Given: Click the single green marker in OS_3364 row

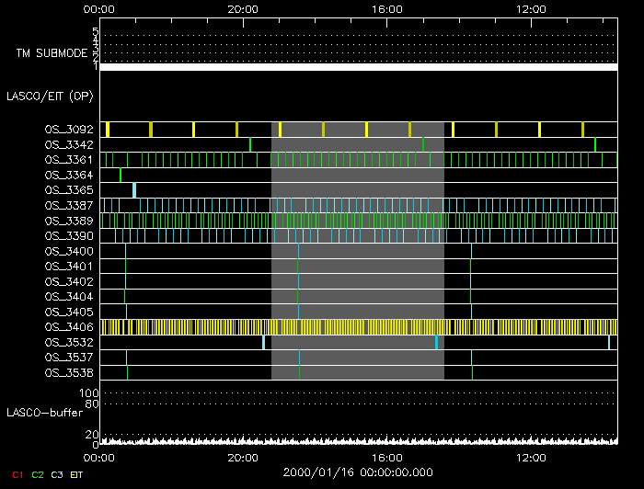Looking at the screenshot, I should [121, 175].
